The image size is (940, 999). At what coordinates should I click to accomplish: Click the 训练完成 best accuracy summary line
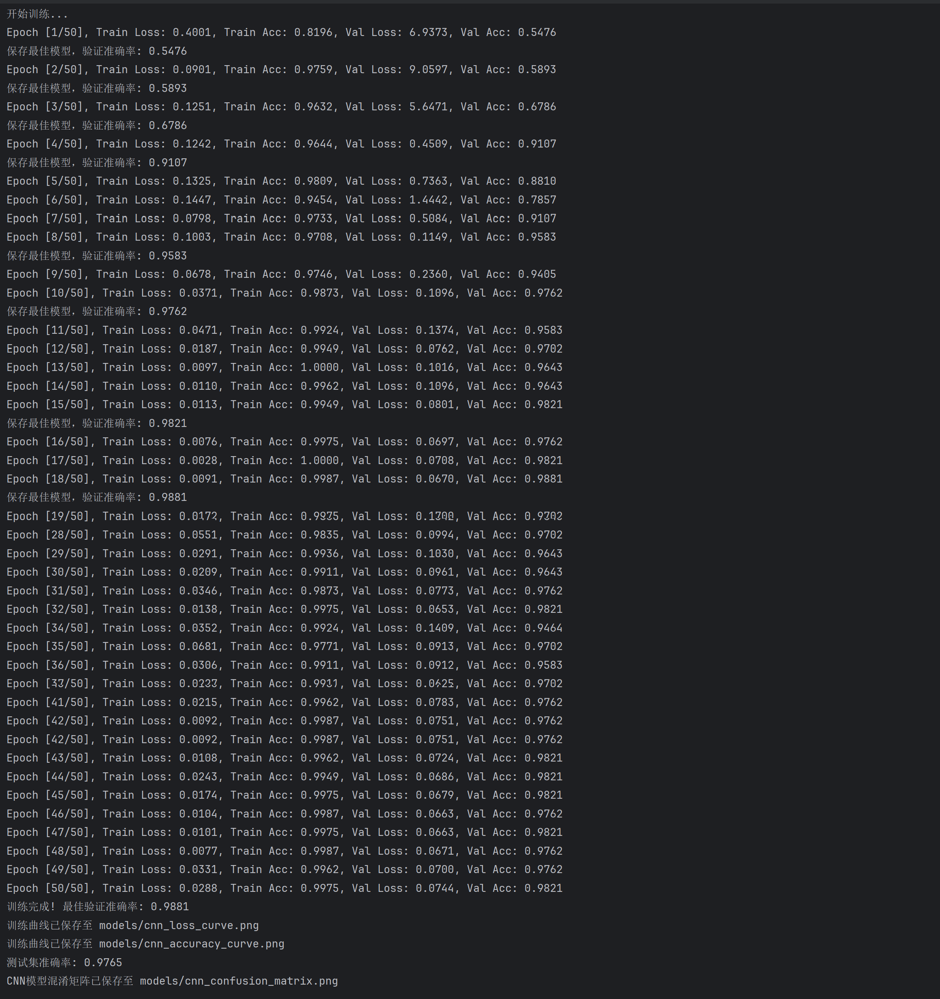coord(98,907)
